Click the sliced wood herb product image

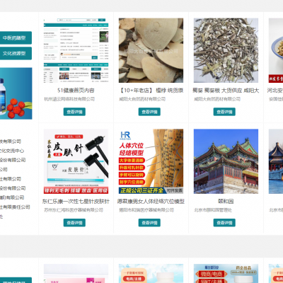(x=151, y=50)
